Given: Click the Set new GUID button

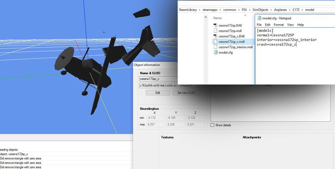Looking at the screenshot, I should click(x=187, y=92).
